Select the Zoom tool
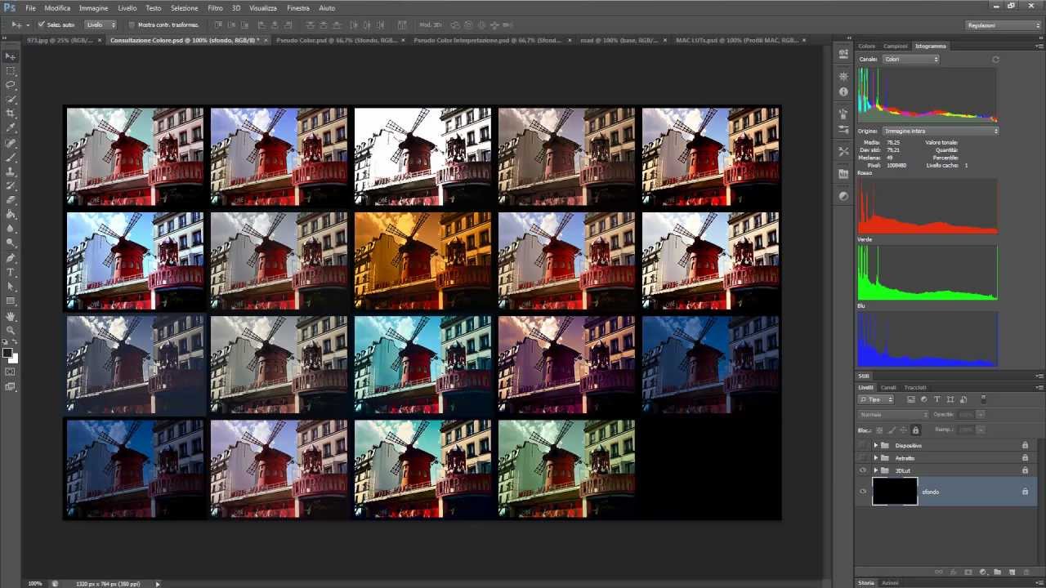Screen dimensions: 1046x588 tap(11, 330)
